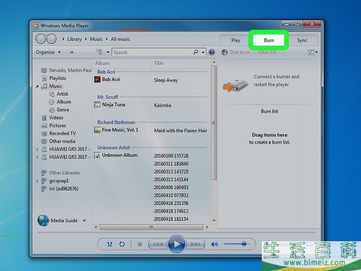361x271 pixels.
Task: Click the Media Guide globe icon
Action: pyautogui.click(x=43, y=220)
